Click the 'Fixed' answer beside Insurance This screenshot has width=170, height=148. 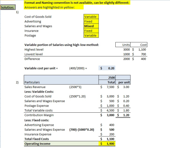(91, 31)
